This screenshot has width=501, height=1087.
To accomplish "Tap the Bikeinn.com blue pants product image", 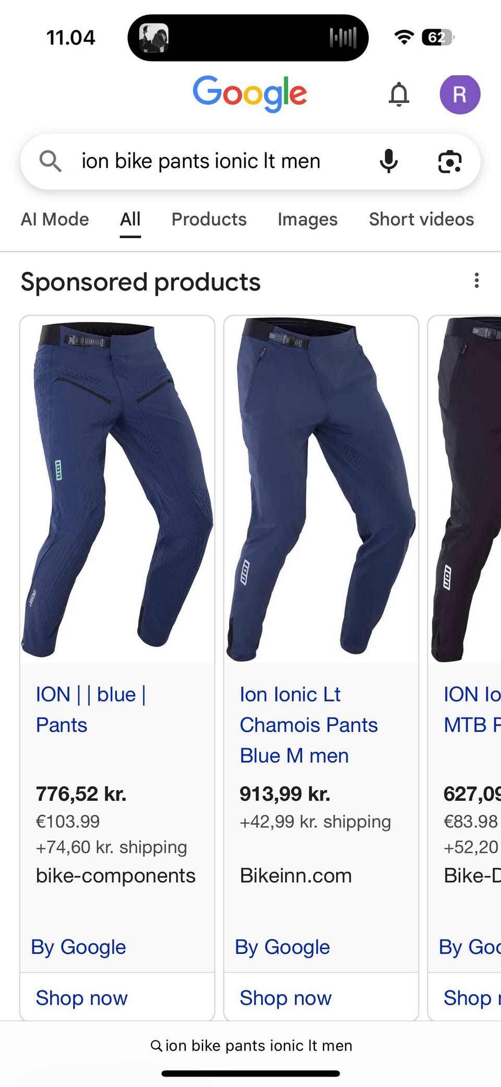I will click(321, 489).
